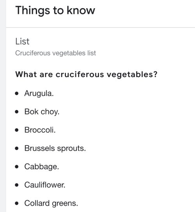Click the bullet dot before Cabbage
Viewport: 195px width, 212px height.
(17, 167)
